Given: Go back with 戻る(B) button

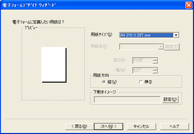Looking at the screenshot, I should pos(79,126).
